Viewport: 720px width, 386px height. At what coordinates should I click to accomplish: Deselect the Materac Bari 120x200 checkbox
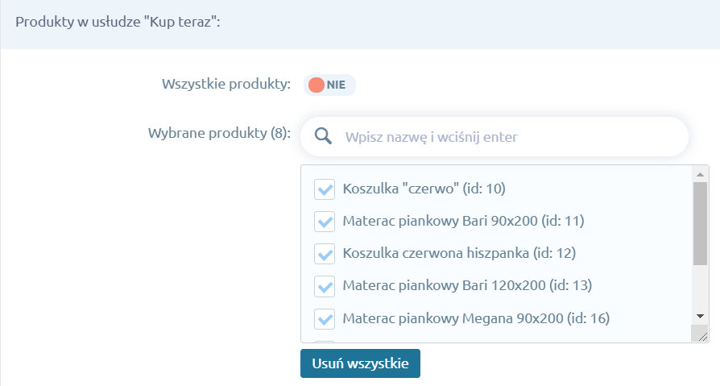click(x=325, y=286)
